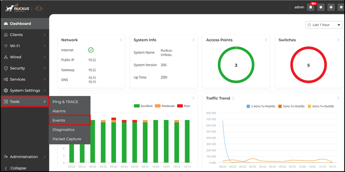
Task: Toggle the Poor legend red swatch
Action: (x=180, y=106)
